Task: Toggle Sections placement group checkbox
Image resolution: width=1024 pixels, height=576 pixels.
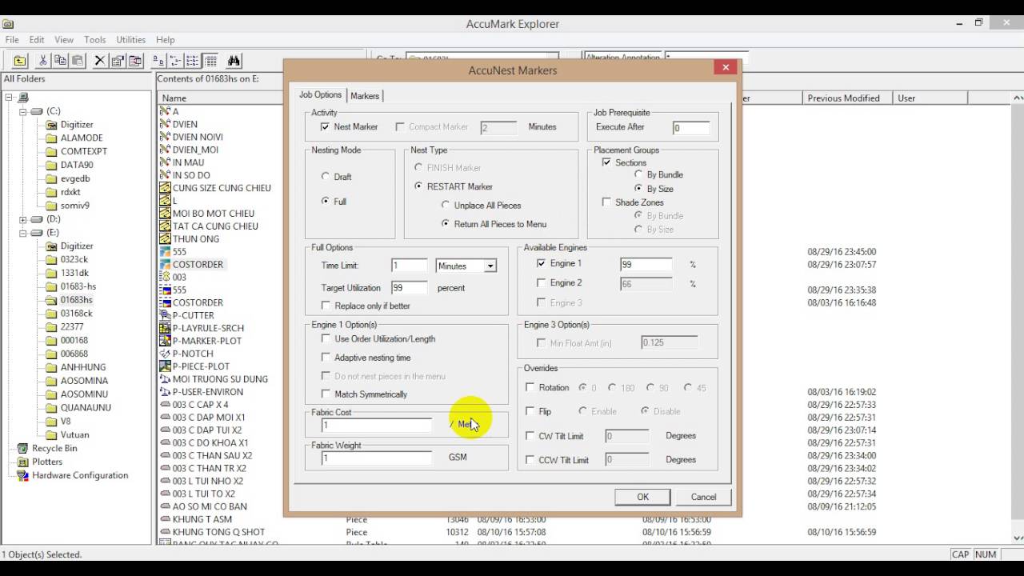Action: [x=606, y=162]
